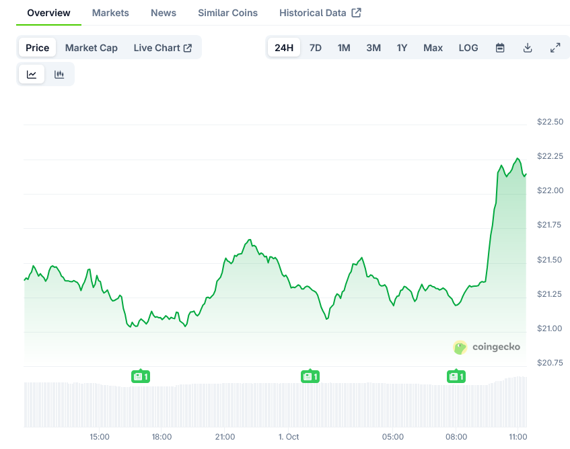View the Similar Coins tab

(x=227, y=13)
